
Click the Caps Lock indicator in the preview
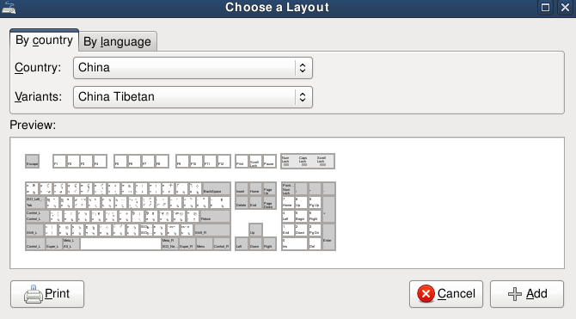pos(303,161)
